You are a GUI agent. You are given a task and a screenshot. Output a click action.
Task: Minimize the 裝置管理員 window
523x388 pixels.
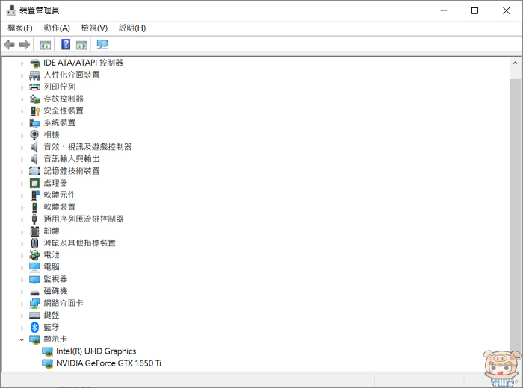444,10
